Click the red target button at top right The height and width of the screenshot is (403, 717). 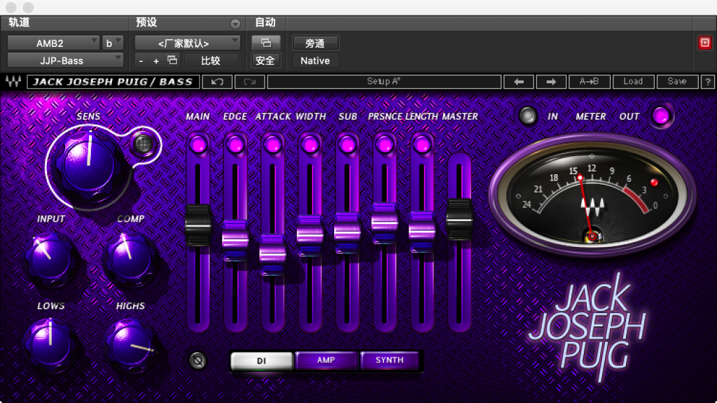[704, 43]
